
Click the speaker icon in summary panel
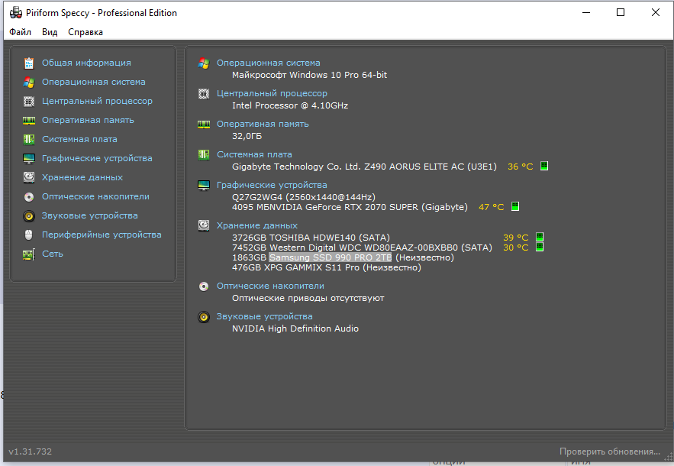tap(204, 317)
